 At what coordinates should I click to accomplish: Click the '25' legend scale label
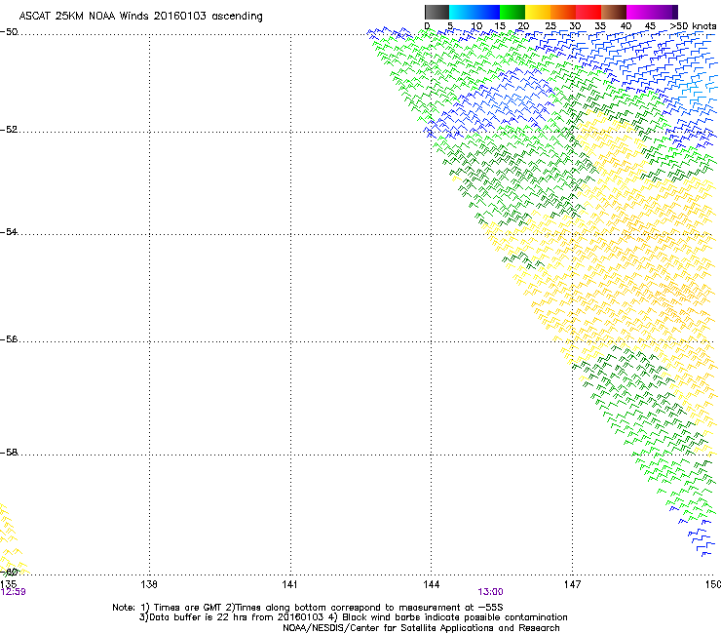tap(550, 26)
